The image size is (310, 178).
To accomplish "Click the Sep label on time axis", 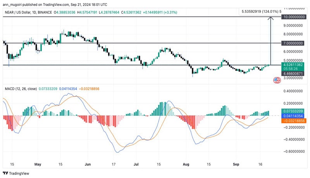I will tap(236, 164).
